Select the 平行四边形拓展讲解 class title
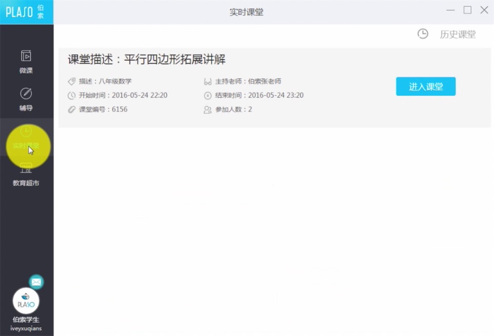Viewport: 494px width, 336px height. tap(147, 59)
